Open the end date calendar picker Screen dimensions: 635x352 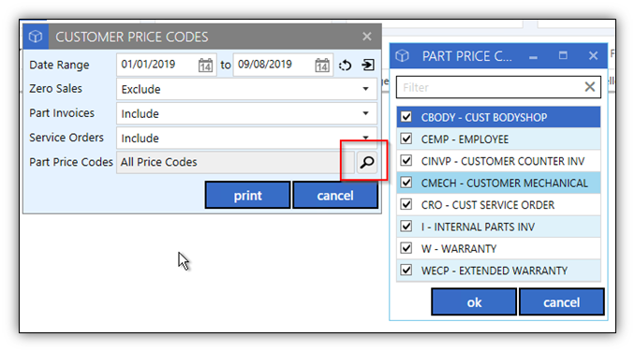pos(322,66)
